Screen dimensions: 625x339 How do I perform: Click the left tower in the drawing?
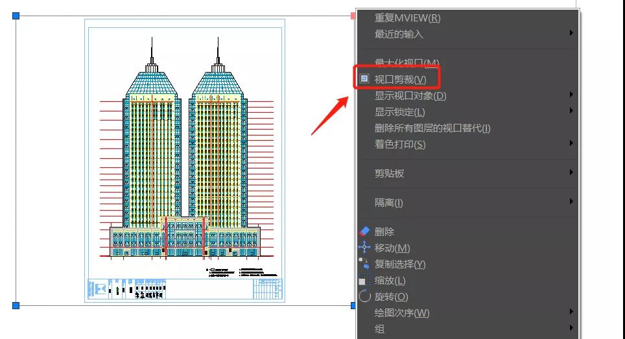coord(152,143)
